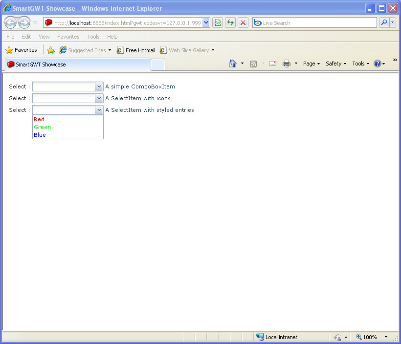Open the Web Slice Gallery link
The image size is (401, 344).
(x=187, y=50)
